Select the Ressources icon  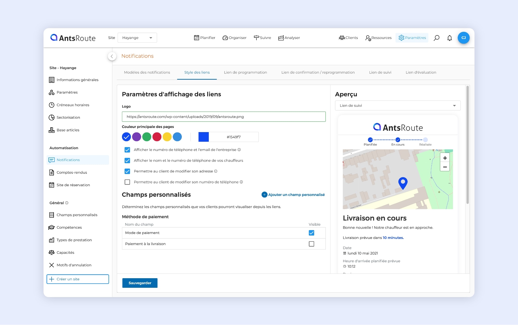pyautogui.click(x=368, y=38)
